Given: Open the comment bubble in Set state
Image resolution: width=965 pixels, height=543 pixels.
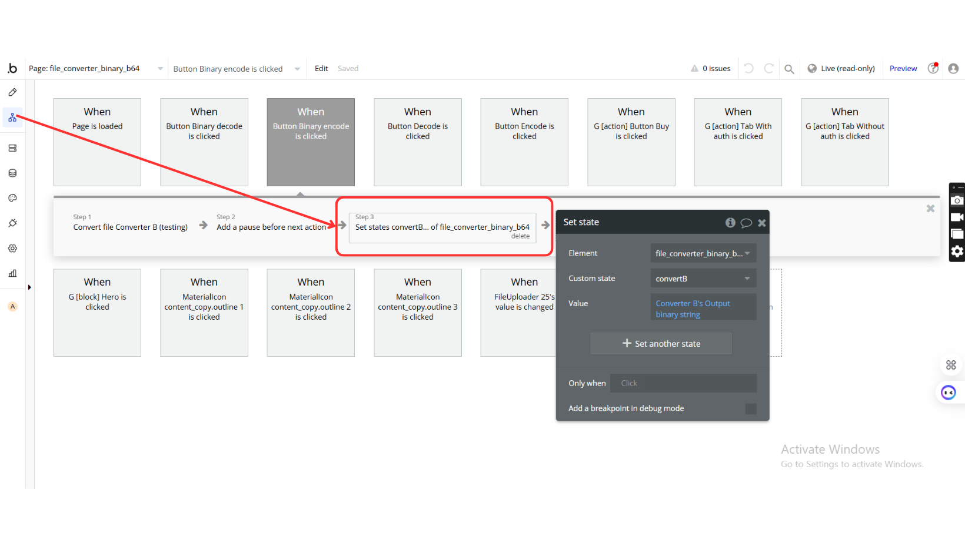Looking at the screenshot, I should click(746, 223).
